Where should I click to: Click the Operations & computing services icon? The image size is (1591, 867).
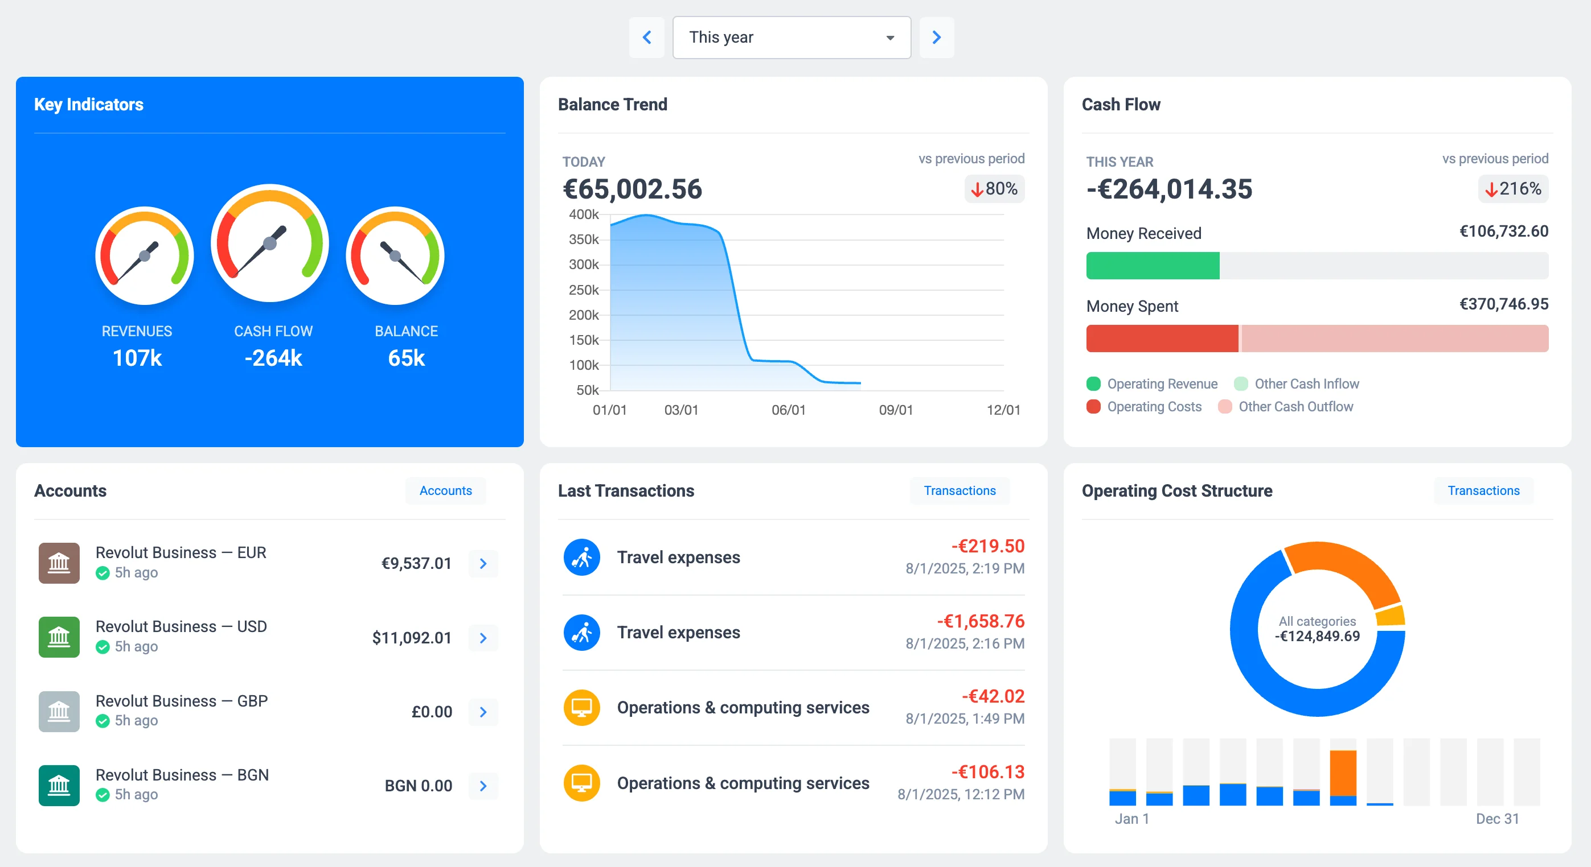tap(581, 708)
